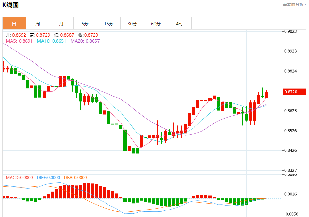Select the 日 daily chart tab
The image size is (309, 217).
click(14, 24)
